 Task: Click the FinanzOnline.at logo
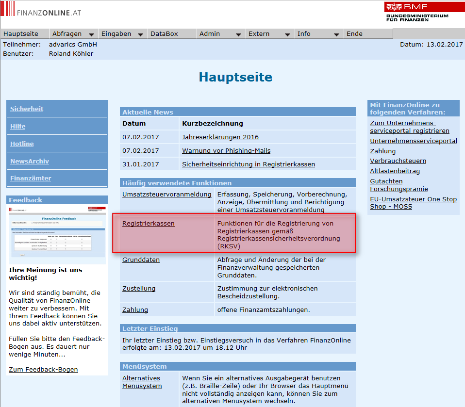pyautogui.click(x=41, y=9)
